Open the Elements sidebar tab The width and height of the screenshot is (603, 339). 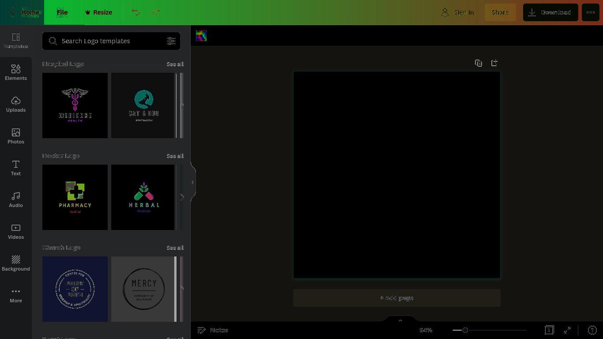[16, 73]
